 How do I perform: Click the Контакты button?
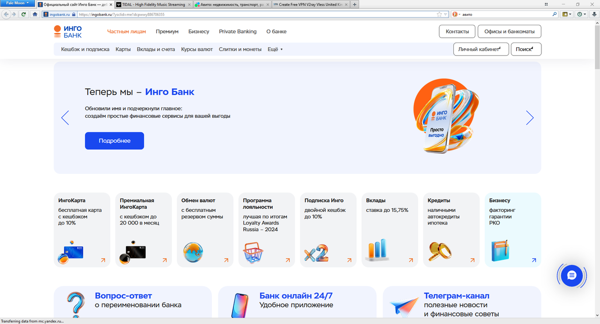click(457, 32)
